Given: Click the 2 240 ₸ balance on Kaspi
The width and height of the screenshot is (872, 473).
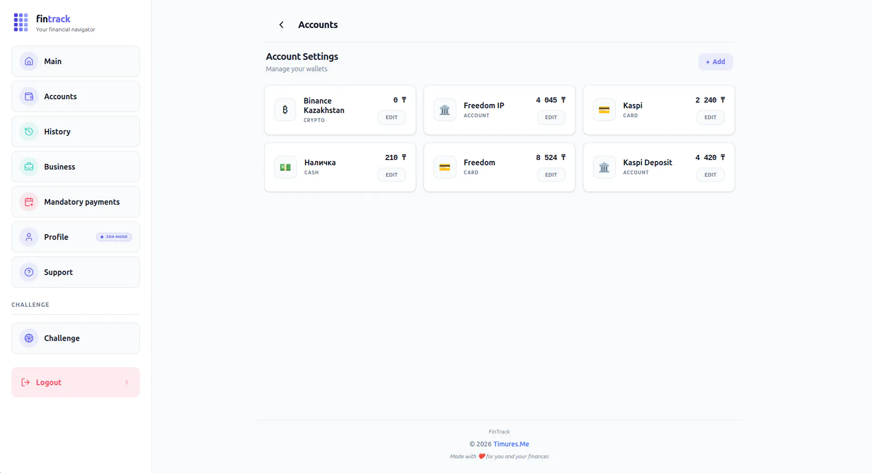Looking at the screenshot, I should click(x=710, y=100).
